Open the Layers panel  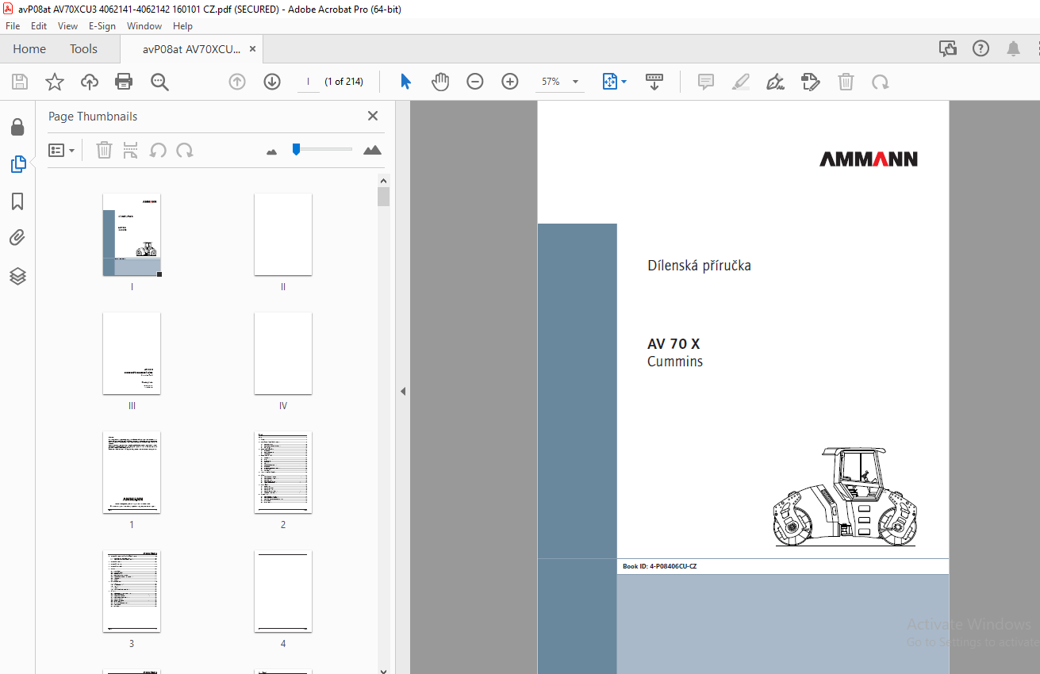point(17,276)
